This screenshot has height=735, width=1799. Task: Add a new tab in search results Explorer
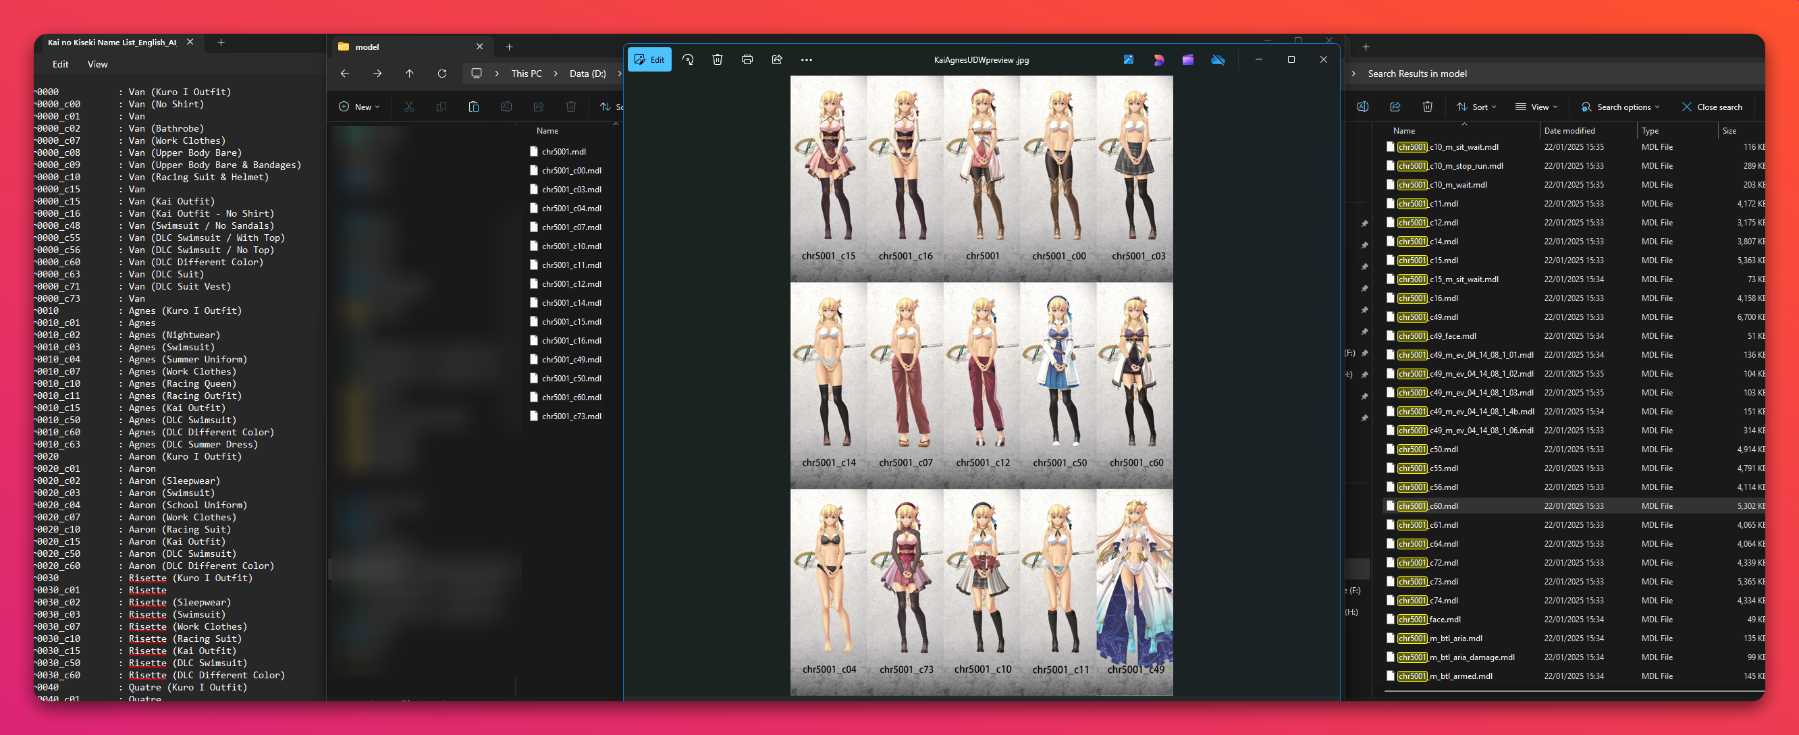[1366, 47]
